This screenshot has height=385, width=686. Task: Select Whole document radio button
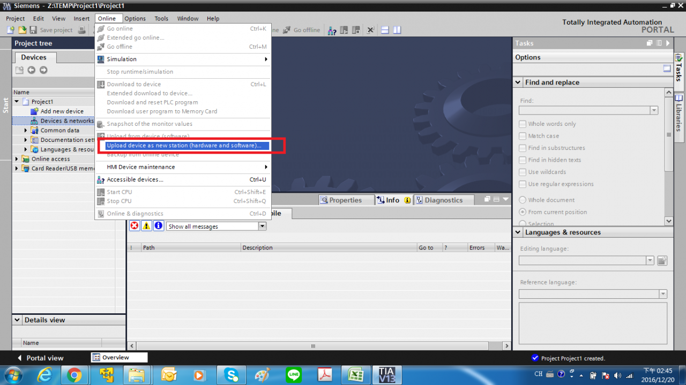(523, 200)
